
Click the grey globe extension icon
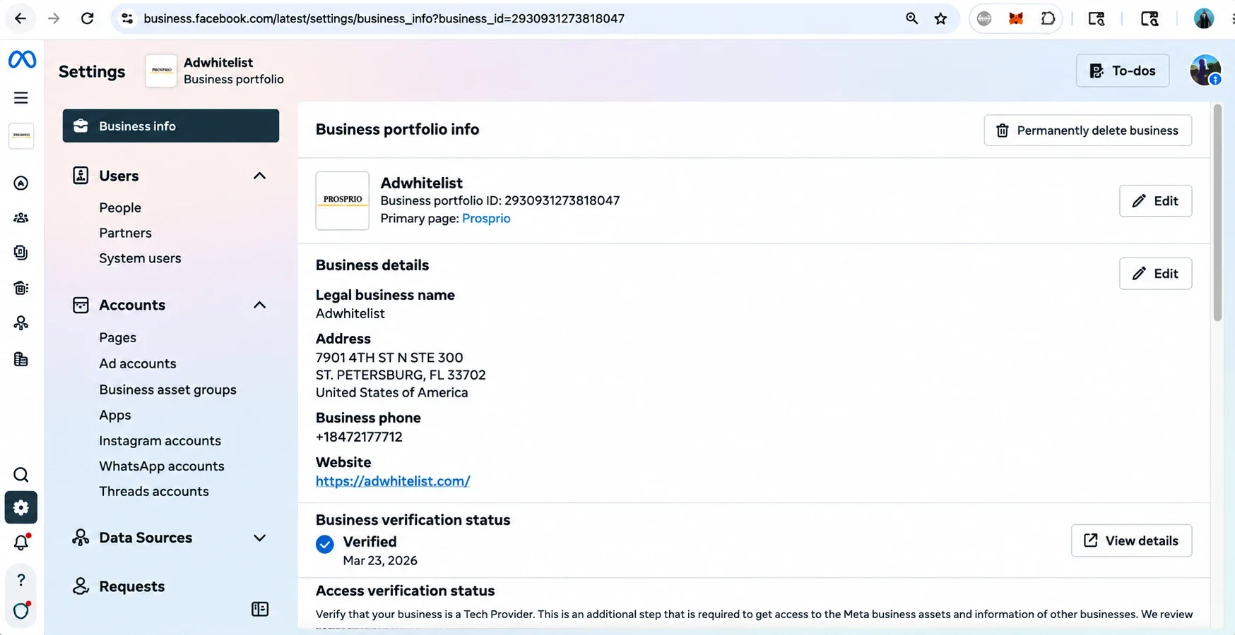984,18
